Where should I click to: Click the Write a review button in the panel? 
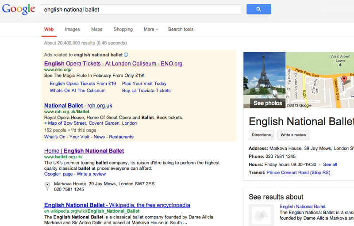point(293,135)
